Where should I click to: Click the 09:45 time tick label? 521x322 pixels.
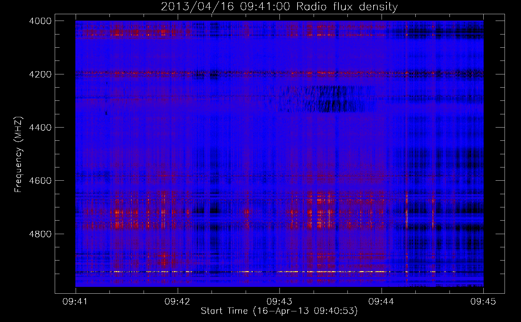[483, 301]
